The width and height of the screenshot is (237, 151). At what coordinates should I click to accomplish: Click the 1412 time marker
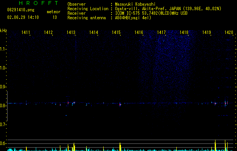[48, 32]
